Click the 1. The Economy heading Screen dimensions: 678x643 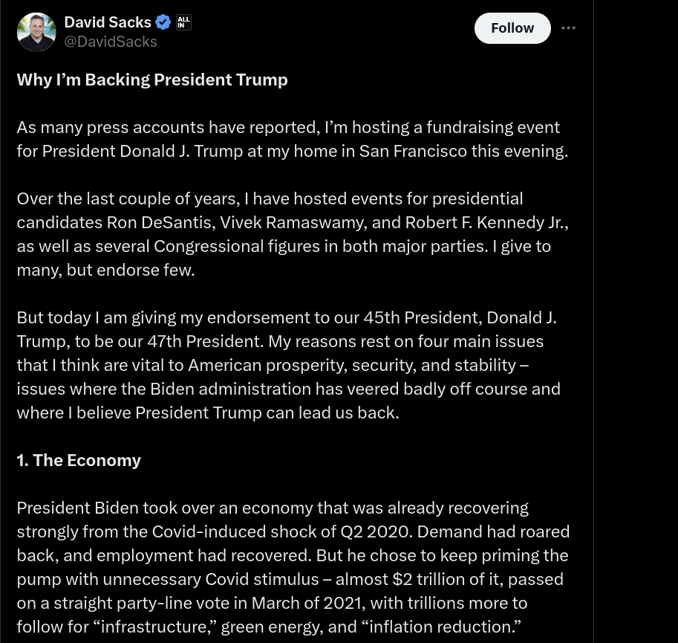coord(79,460)
